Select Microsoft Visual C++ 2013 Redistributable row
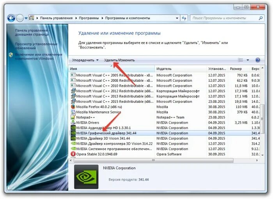The height and width of the screenshot is (199, 273). click(165, 96)
